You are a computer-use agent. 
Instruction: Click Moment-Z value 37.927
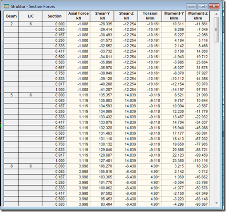(x=198, y=73)
